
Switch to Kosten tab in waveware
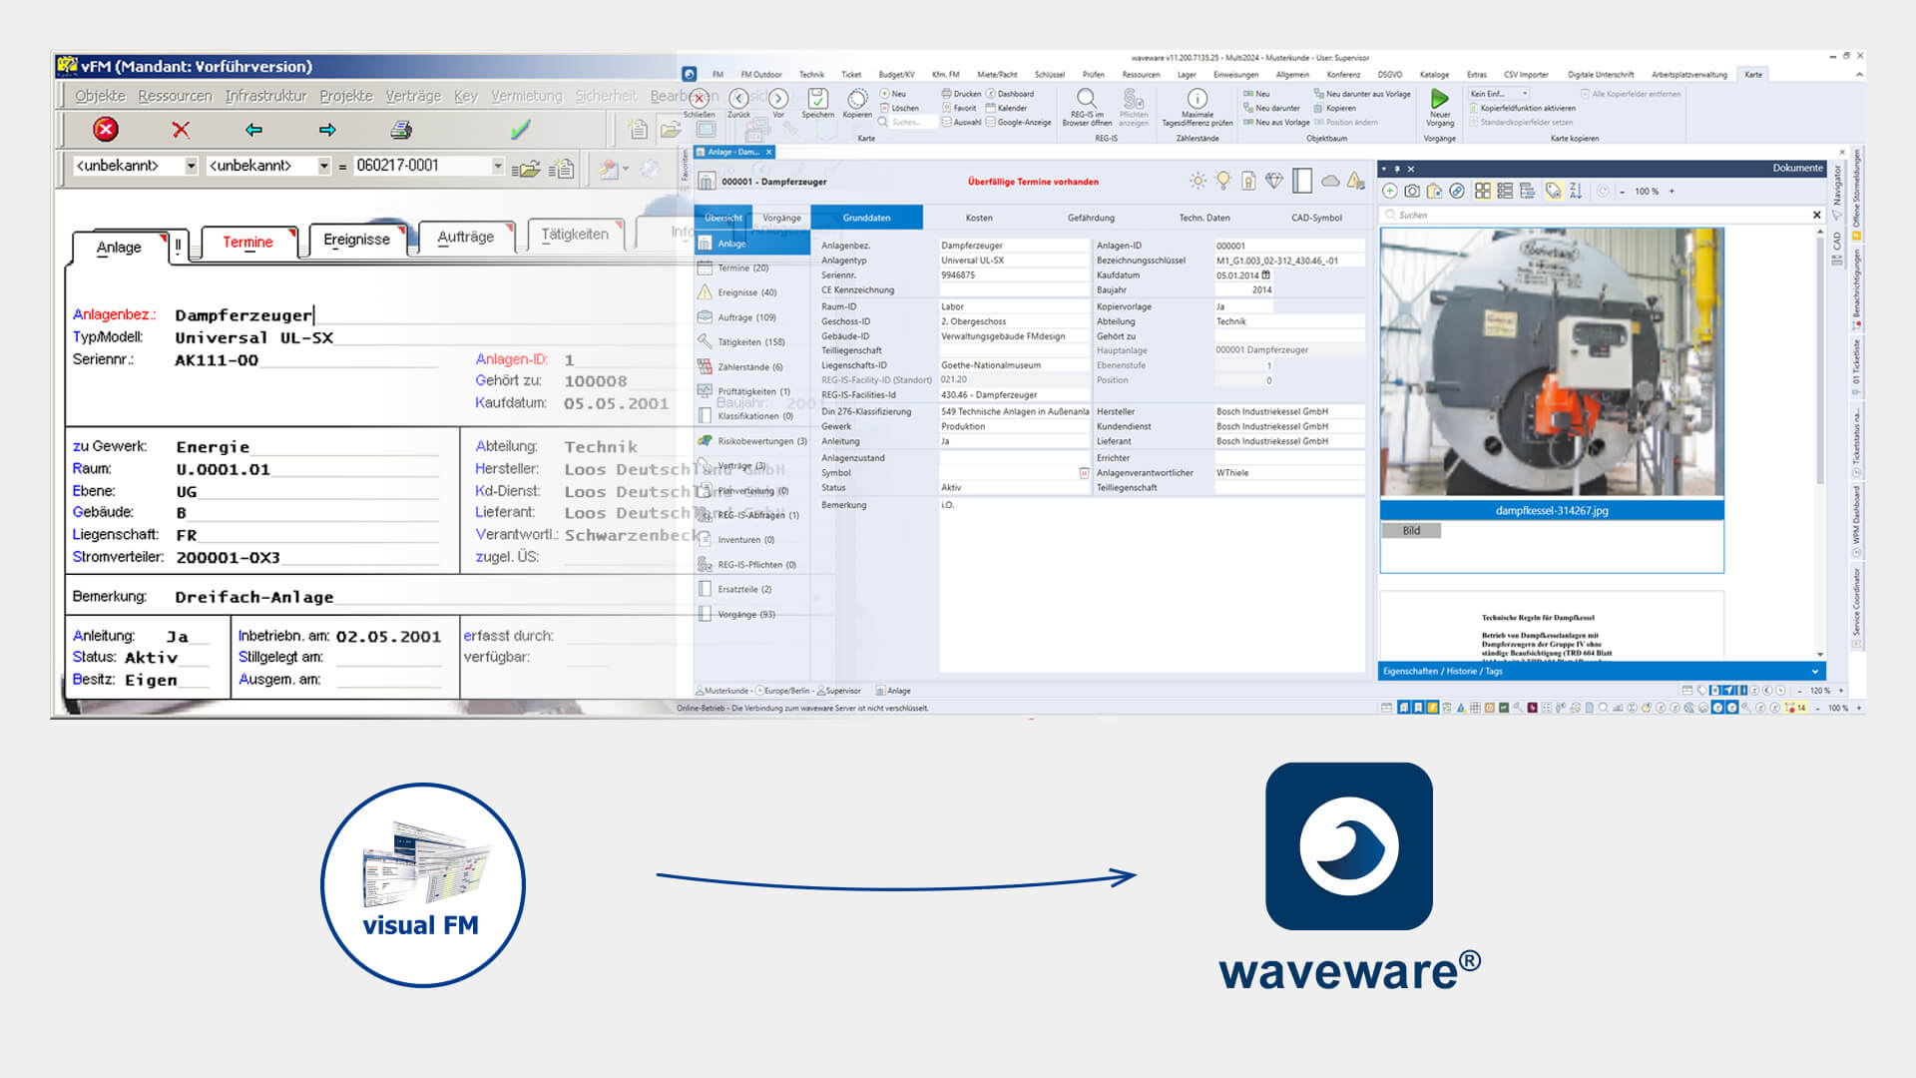(979, 218)
